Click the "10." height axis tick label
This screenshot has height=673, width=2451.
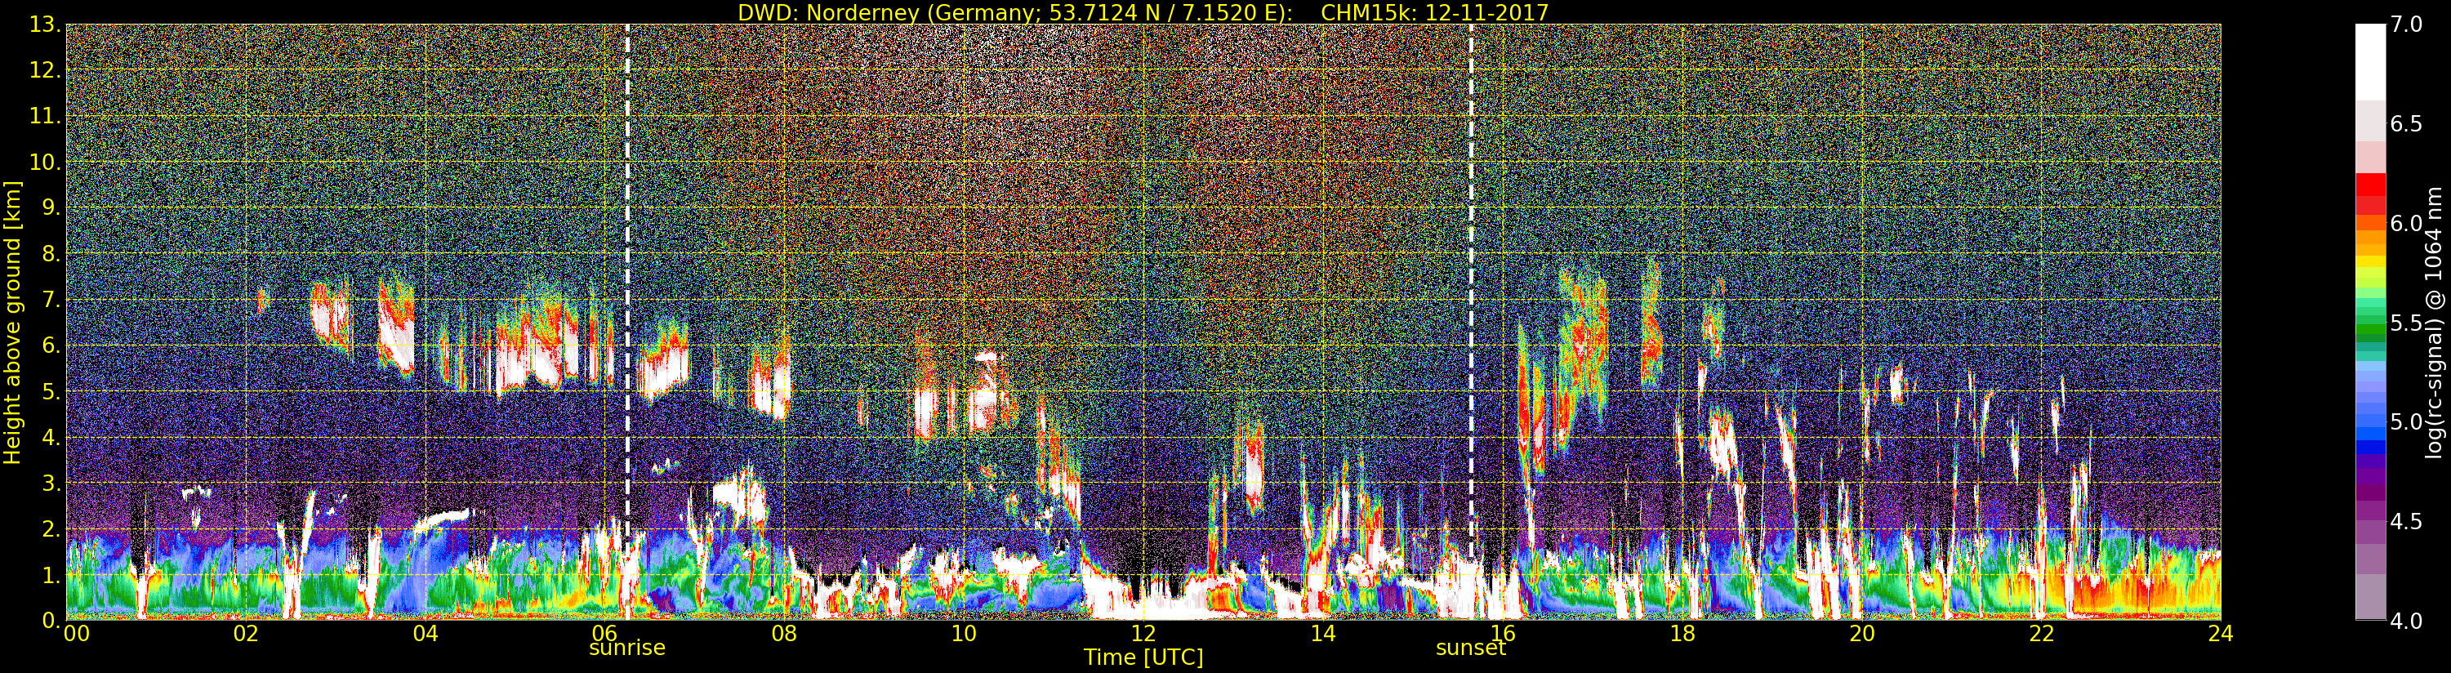pyautogui.click(x=46, y=162)
